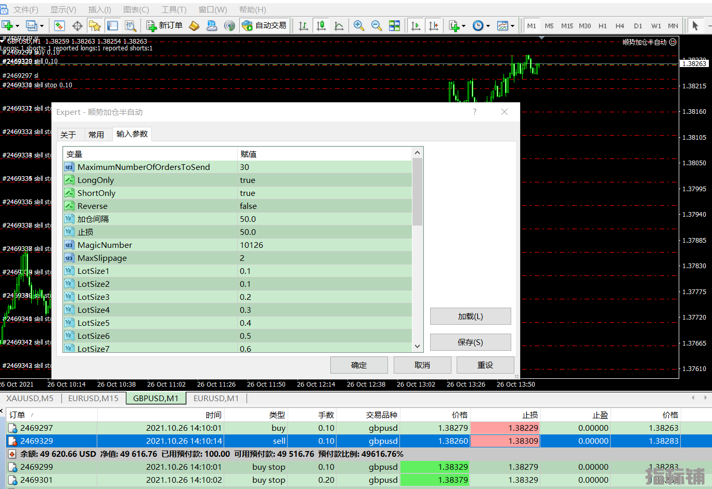Viewport: 712px width, 489px height.
Task: Open the Profiles toolbar icon
Action: (x=32, y=25)
